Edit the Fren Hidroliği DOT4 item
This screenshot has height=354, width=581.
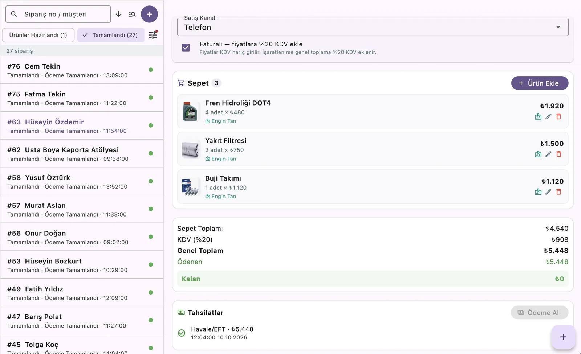(548, 116)
